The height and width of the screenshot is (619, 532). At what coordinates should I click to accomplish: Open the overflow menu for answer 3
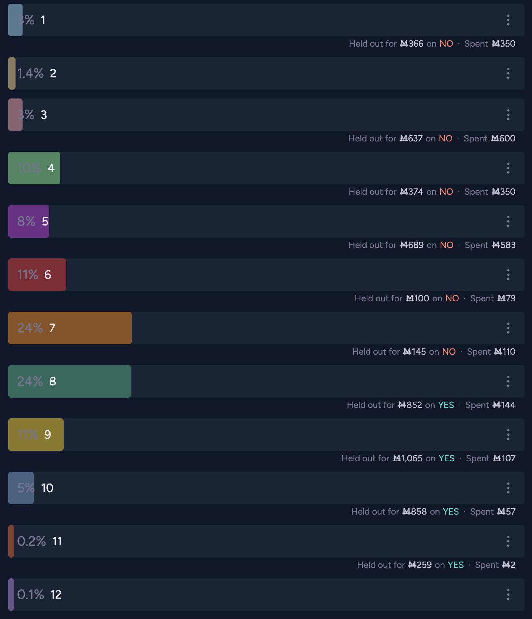508,115
